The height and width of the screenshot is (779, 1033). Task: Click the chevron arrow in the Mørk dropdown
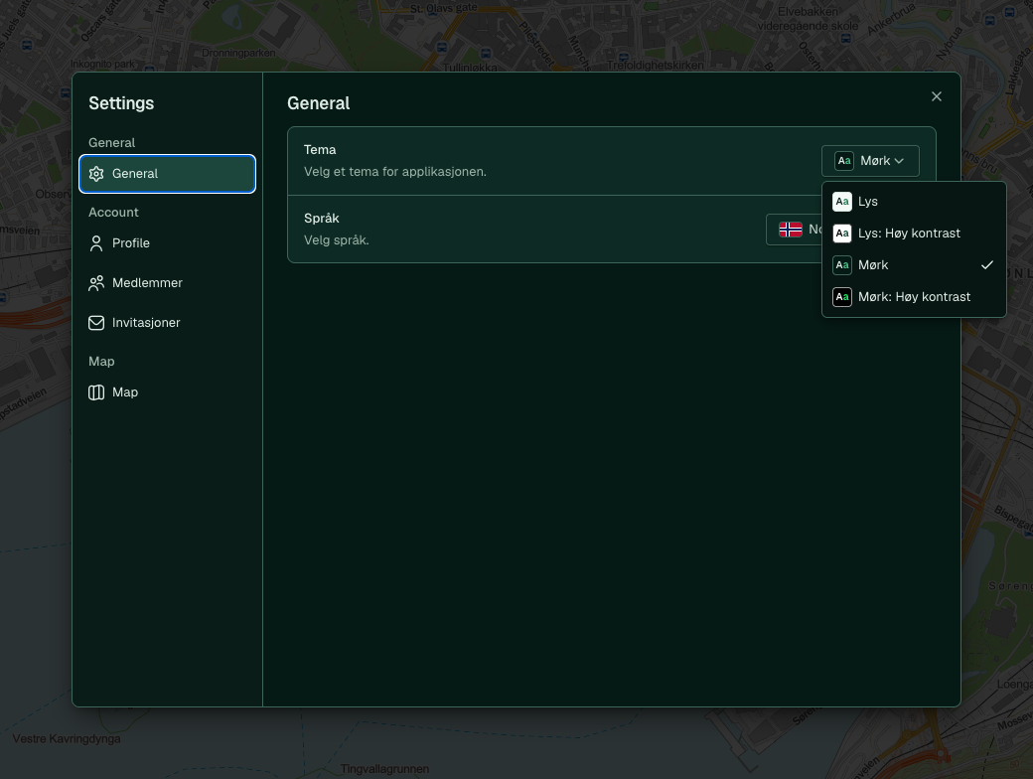tap(899, 161)
